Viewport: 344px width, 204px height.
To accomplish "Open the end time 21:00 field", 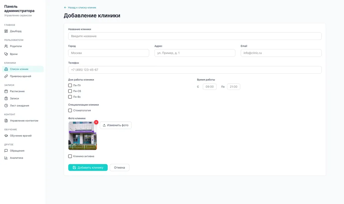I will click(x=234, y=87).
